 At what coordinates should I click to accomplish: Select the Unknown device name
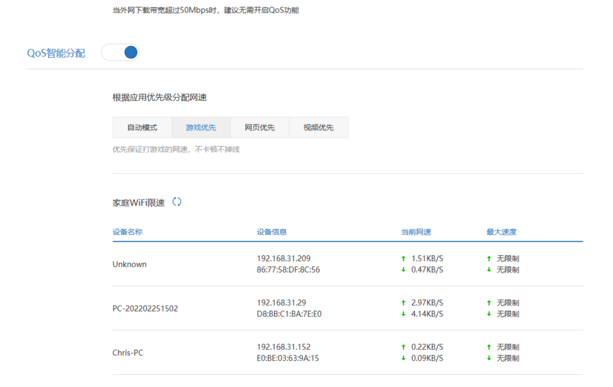click(129, 264)
